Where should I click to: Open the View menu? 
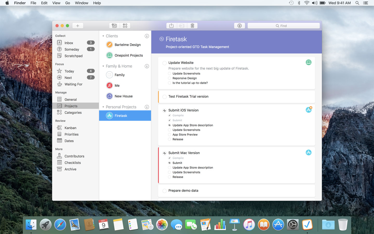click(56, 3)
